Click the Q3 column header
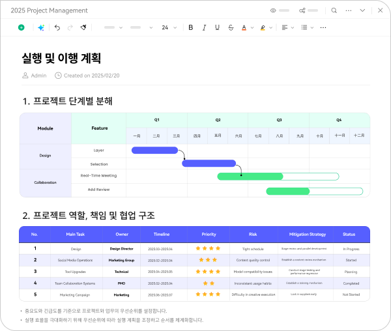 [x=279, y=120]
